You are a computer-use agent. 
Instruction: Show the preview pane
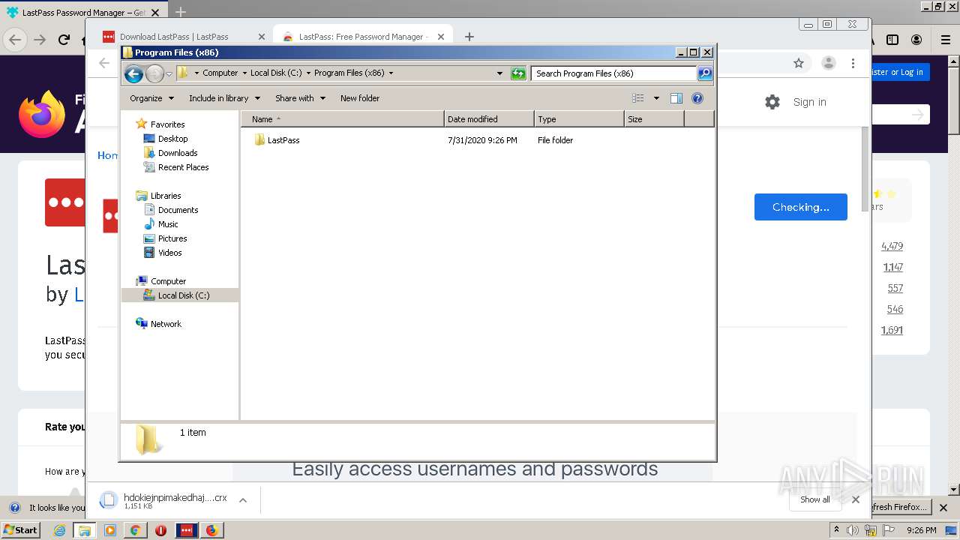pyautogui.click(x=676, y=98)
